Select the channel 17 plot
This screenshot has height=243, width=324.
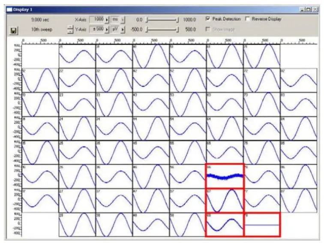(x=40, y=201)
